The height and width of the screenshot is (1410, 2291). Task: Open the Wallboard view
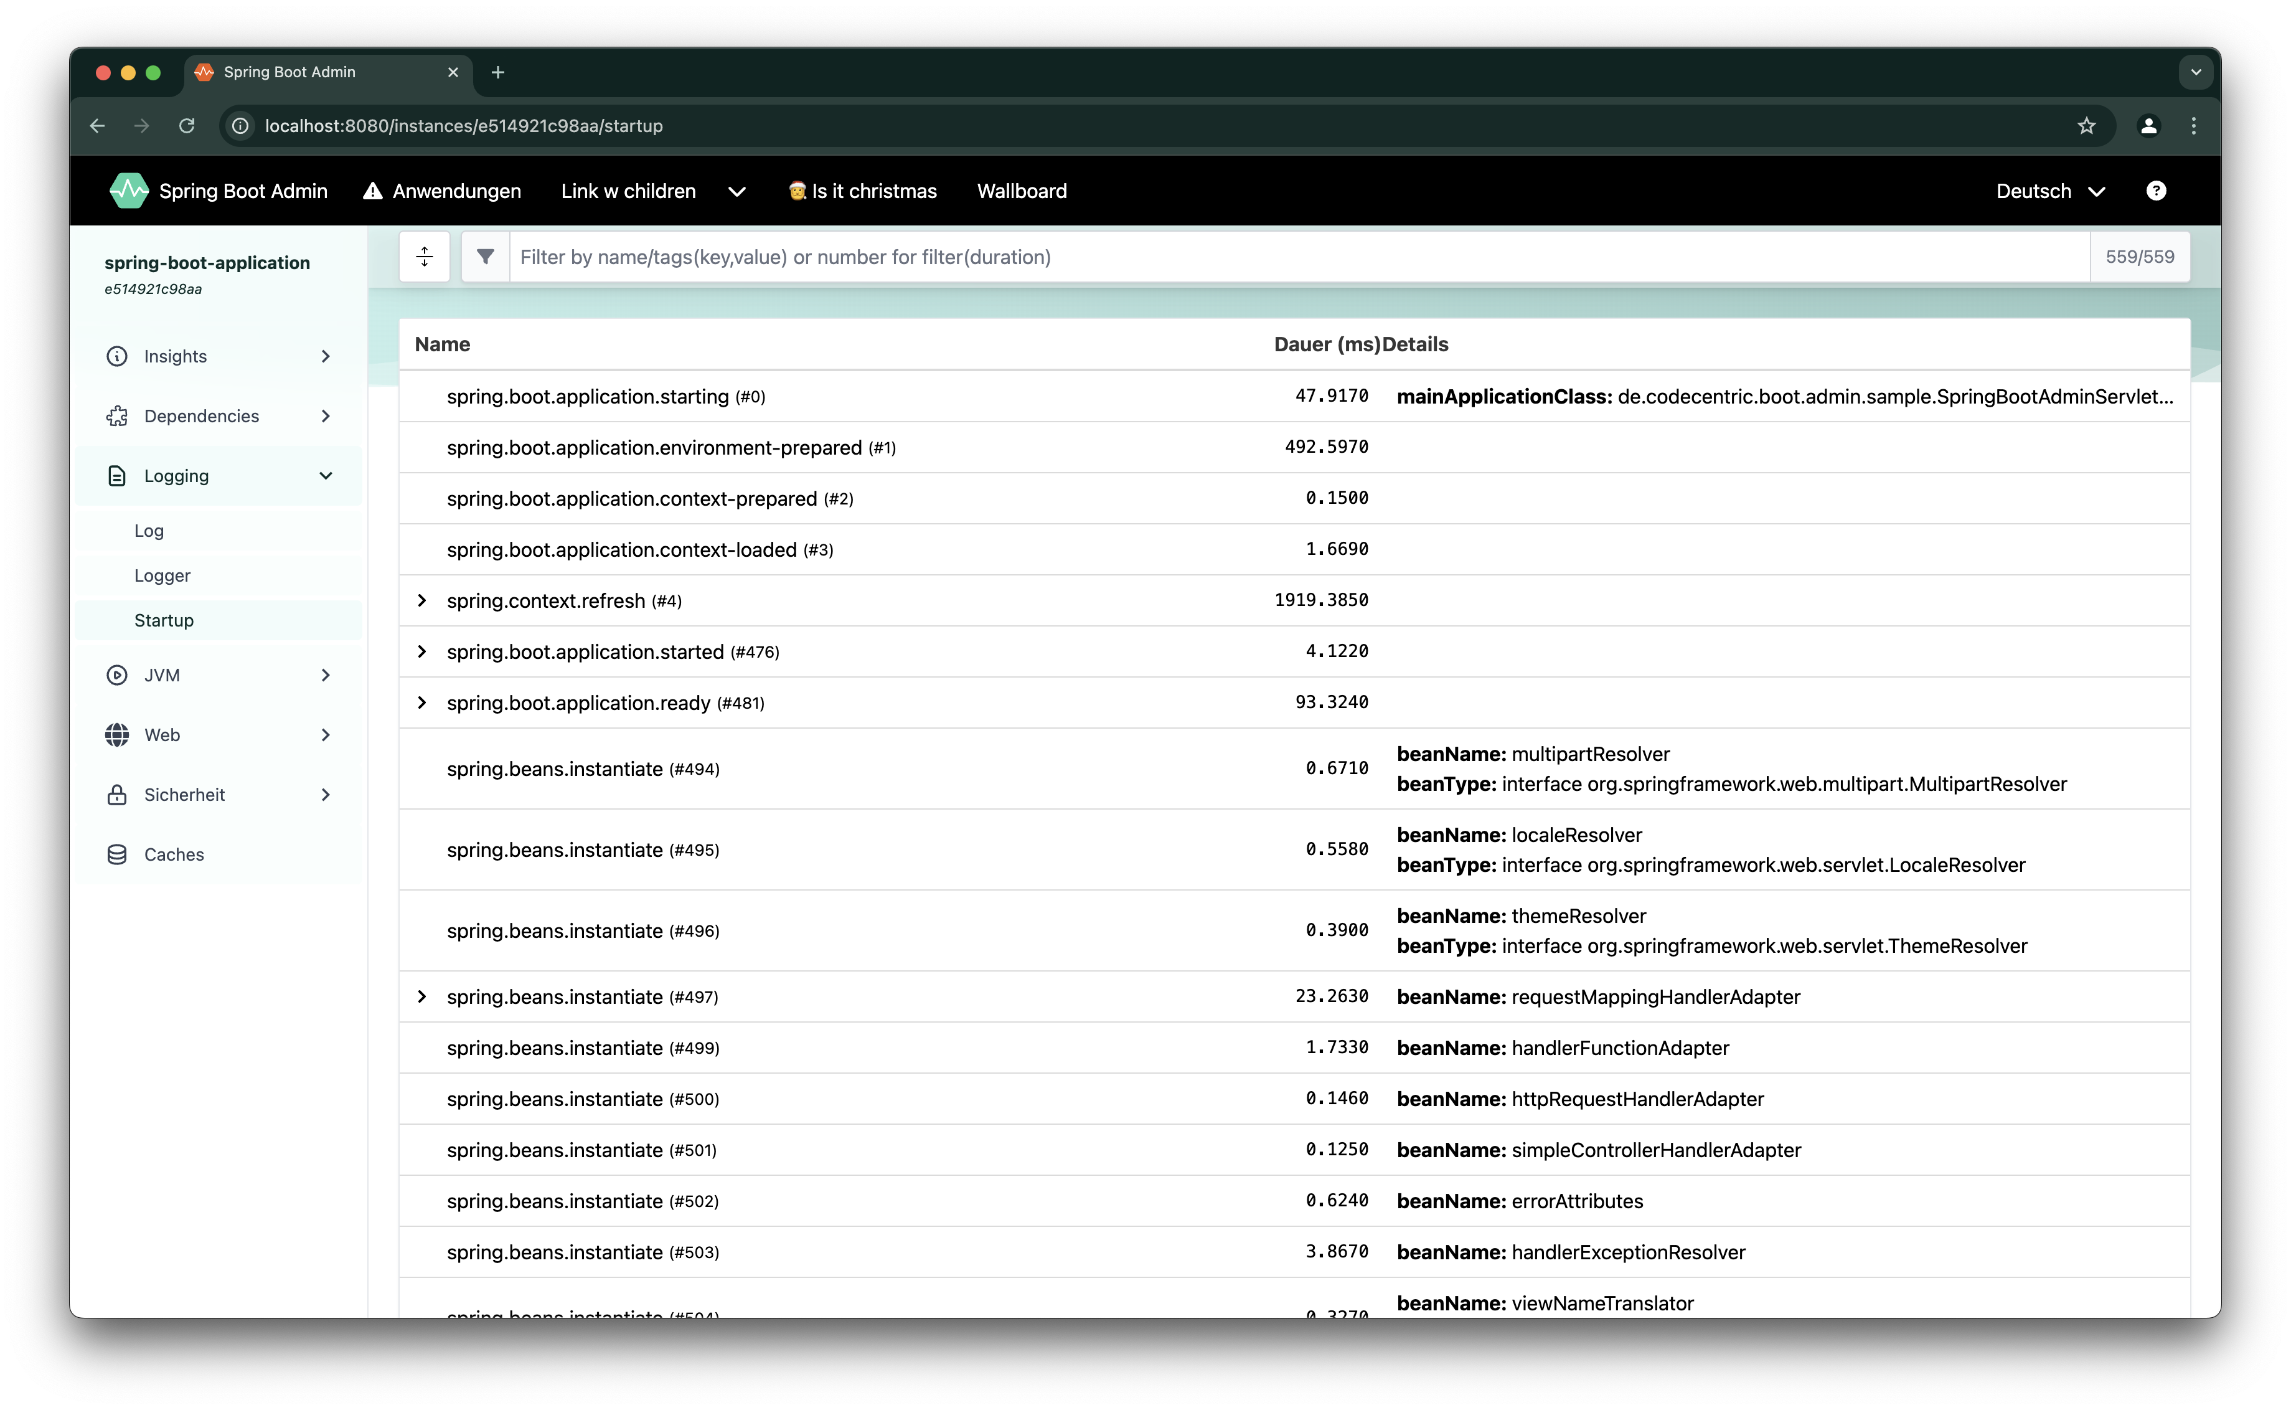pyautogui.click(x=1022, y=191)
